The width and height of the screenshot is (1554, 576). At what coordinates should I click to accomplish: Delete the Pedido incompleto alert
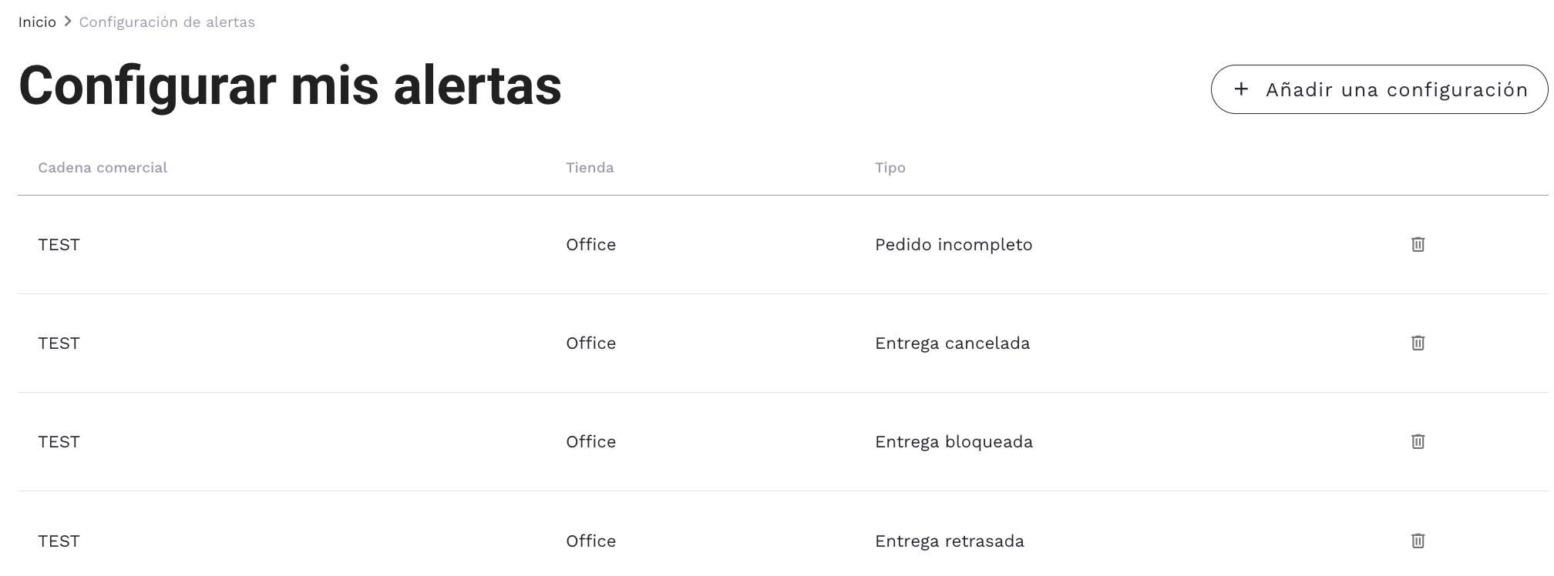1418,244
